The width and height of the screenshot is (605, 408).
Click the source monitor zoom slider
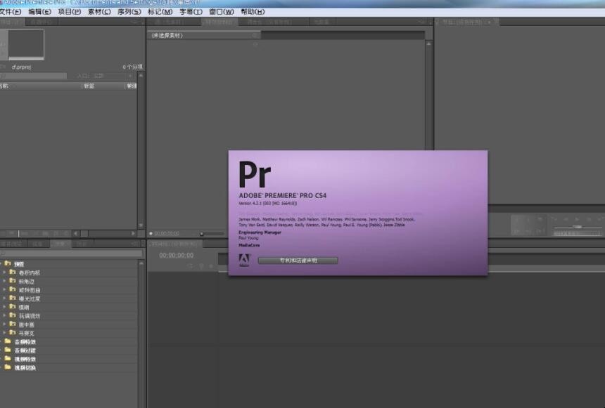pos(203,233)
